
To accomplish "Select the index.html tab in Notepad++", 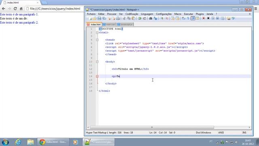I will pyautogui.click(x=94, y=24).
